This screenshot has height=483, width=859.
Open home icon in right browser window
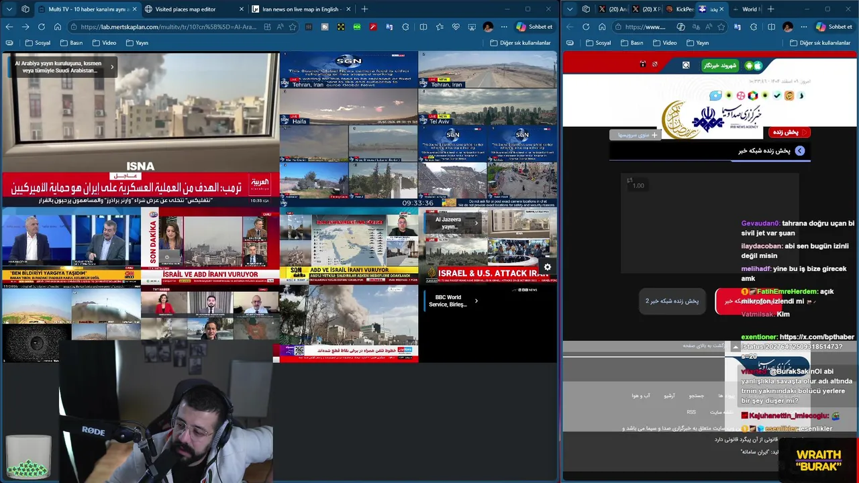tap(602, 27)
